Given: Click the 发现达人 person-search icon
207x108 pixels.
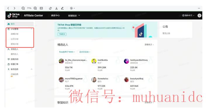Looking at the screenshot, I should click(x=8, y=49).
